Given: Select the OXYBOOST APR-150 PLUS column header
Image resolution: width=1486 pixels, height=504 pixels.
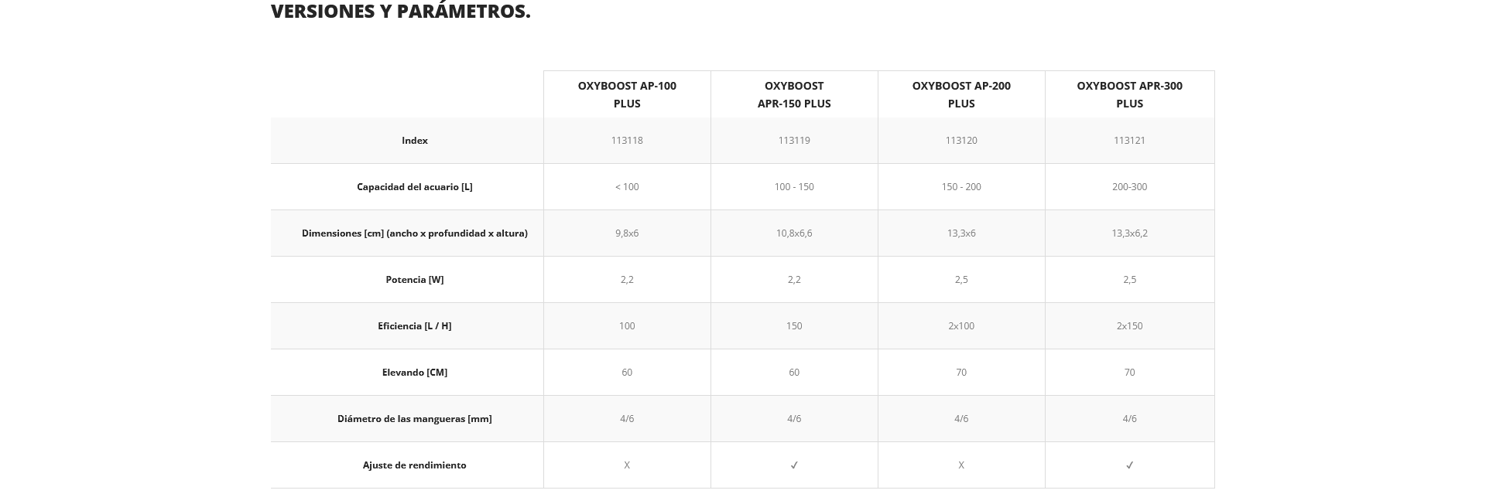Looking at the screenshot, I should pos(794,94).
